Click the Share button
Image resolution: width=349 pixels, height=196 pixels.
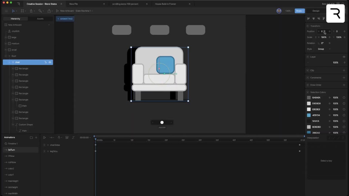(x=300, y=11)
